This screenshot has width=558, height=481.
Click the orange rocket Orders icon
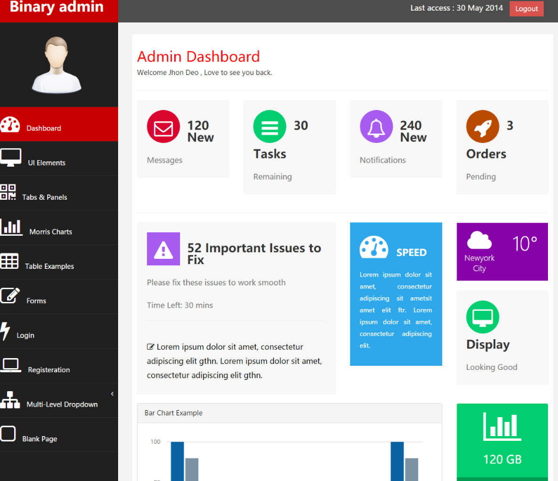482,127
